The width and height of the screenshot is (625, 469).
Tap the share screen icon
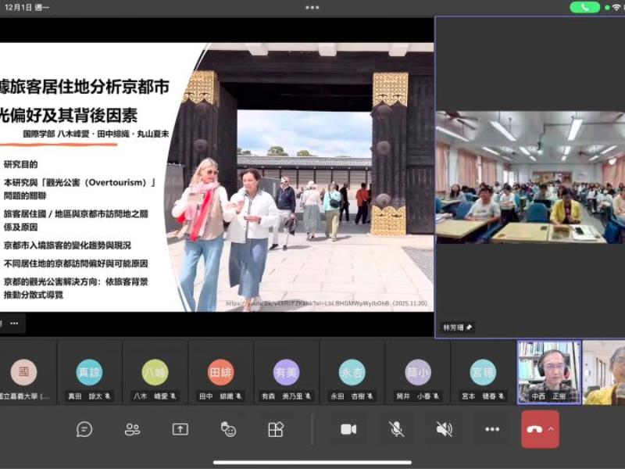(180, 429)
